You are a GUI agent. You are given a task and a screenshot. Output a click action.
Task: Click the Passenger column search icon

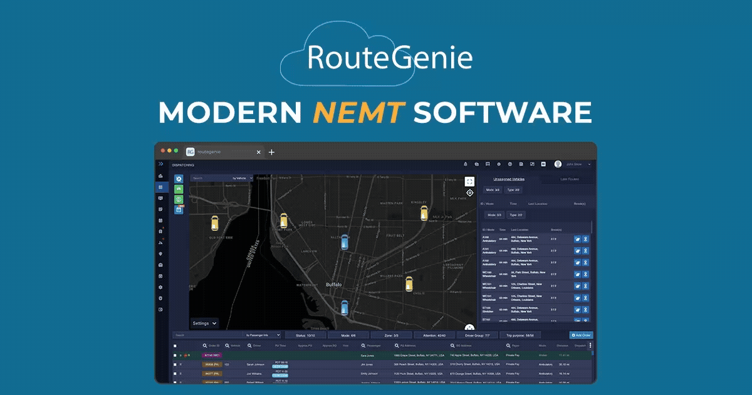tap(363, 345)
